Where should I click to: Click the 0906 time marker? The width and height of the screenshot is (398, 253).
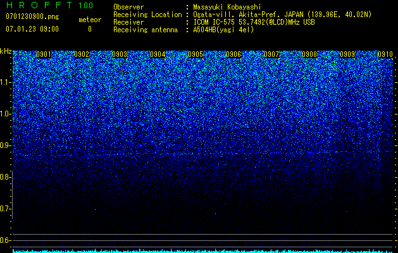[x=233, y=54]
